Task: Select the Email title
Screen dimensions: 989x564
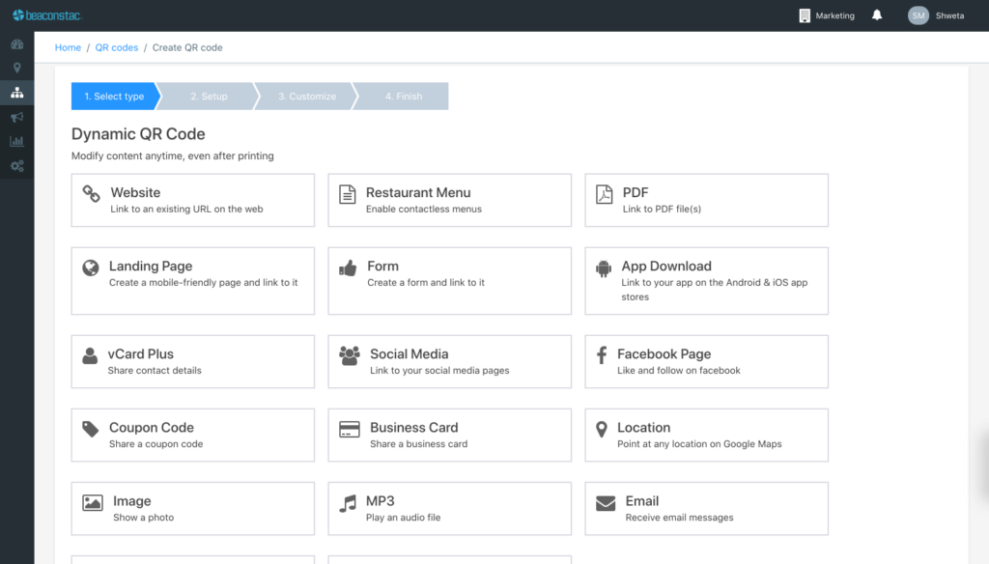Action: [x=642, y=501]
